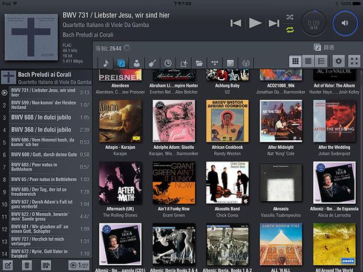Open the recent tab with clock icon
The image size is (363, 272).
(168, 63)
